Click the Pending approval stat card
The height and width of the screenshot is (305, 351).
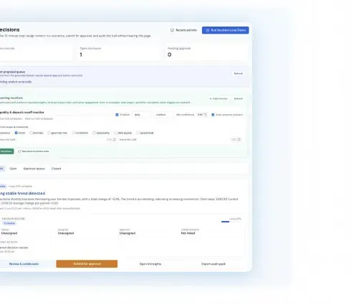pyautogui.click(x=206, y=52)
